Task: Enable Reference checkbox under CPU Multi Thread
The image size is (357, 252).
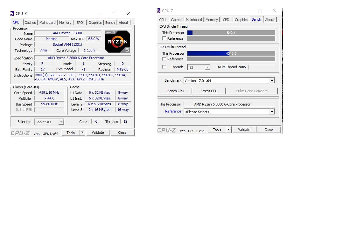Action: coord(164,59)
